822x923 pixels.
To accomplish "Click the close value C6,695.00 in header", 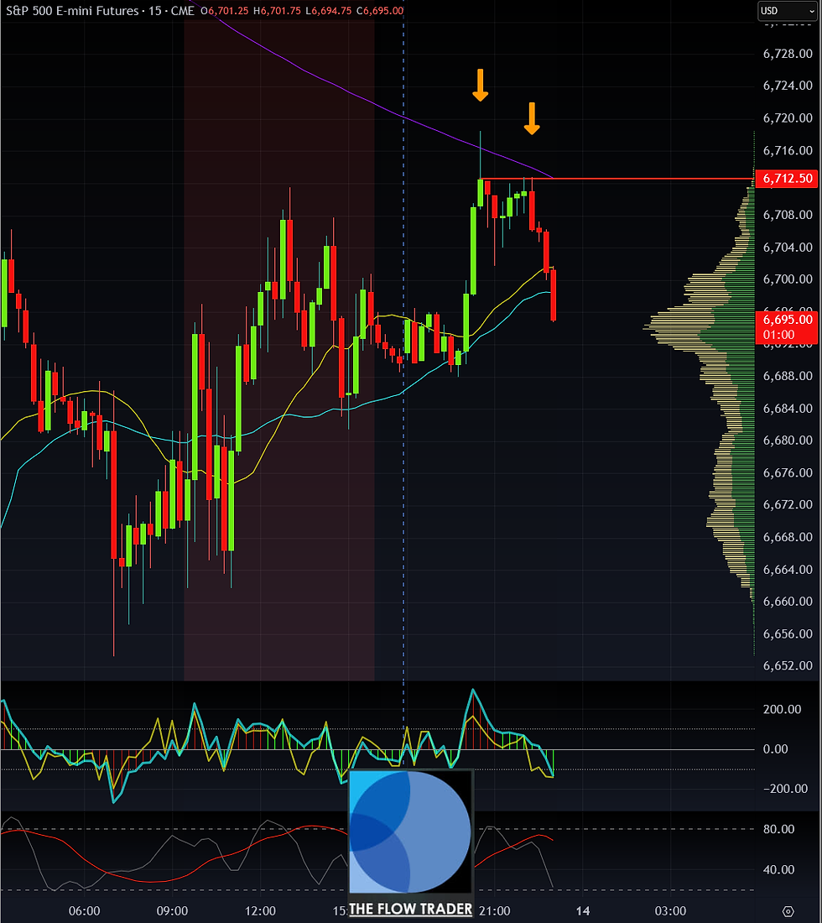I will click(380, 11).
